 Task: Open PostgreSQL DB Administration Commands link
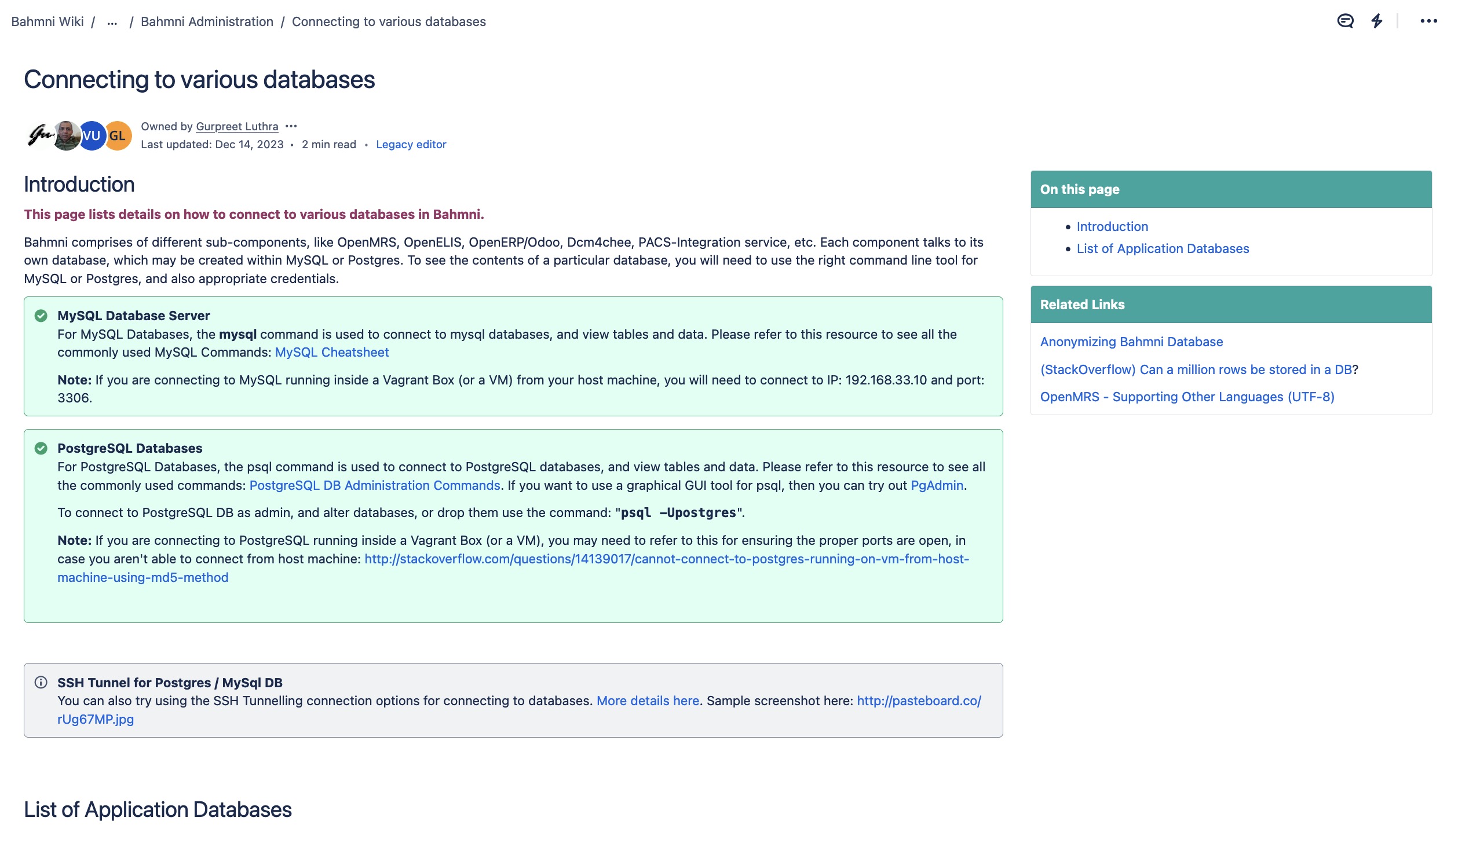pyautogui.click(x=375, y=485)
